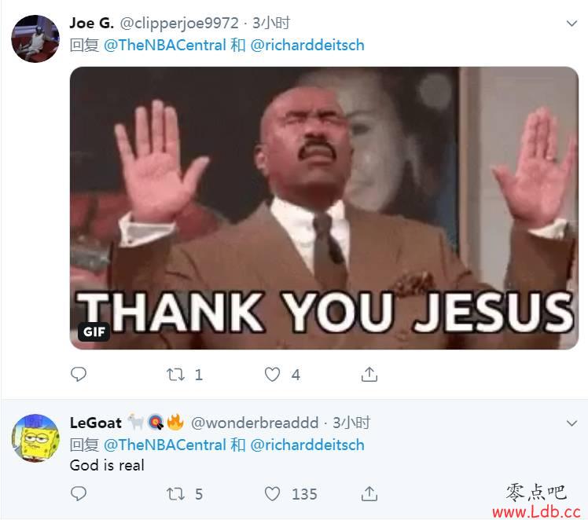The width and height of the screenshot is (588, 520).
Task: Open Joe G. display name
Action: [91, 24]
